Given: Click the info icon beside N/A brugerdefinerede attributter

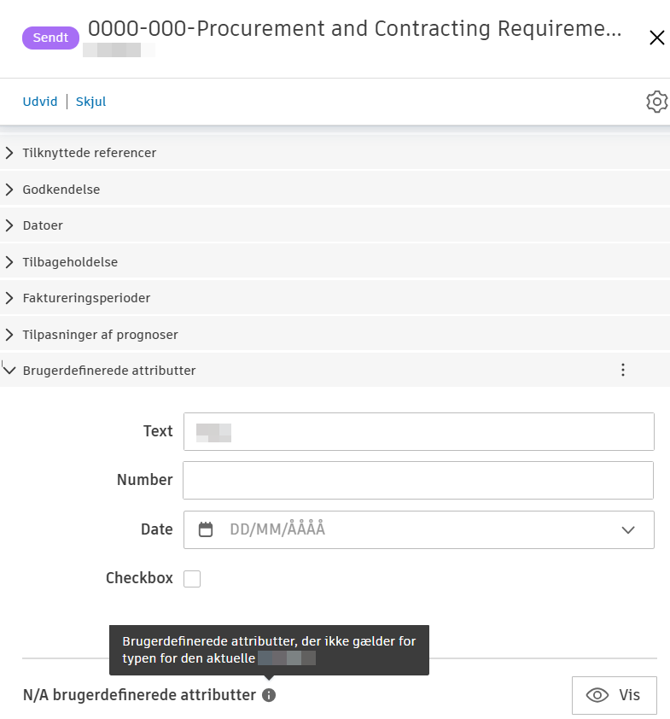Looking at the screenshot, I should [269, 695].
